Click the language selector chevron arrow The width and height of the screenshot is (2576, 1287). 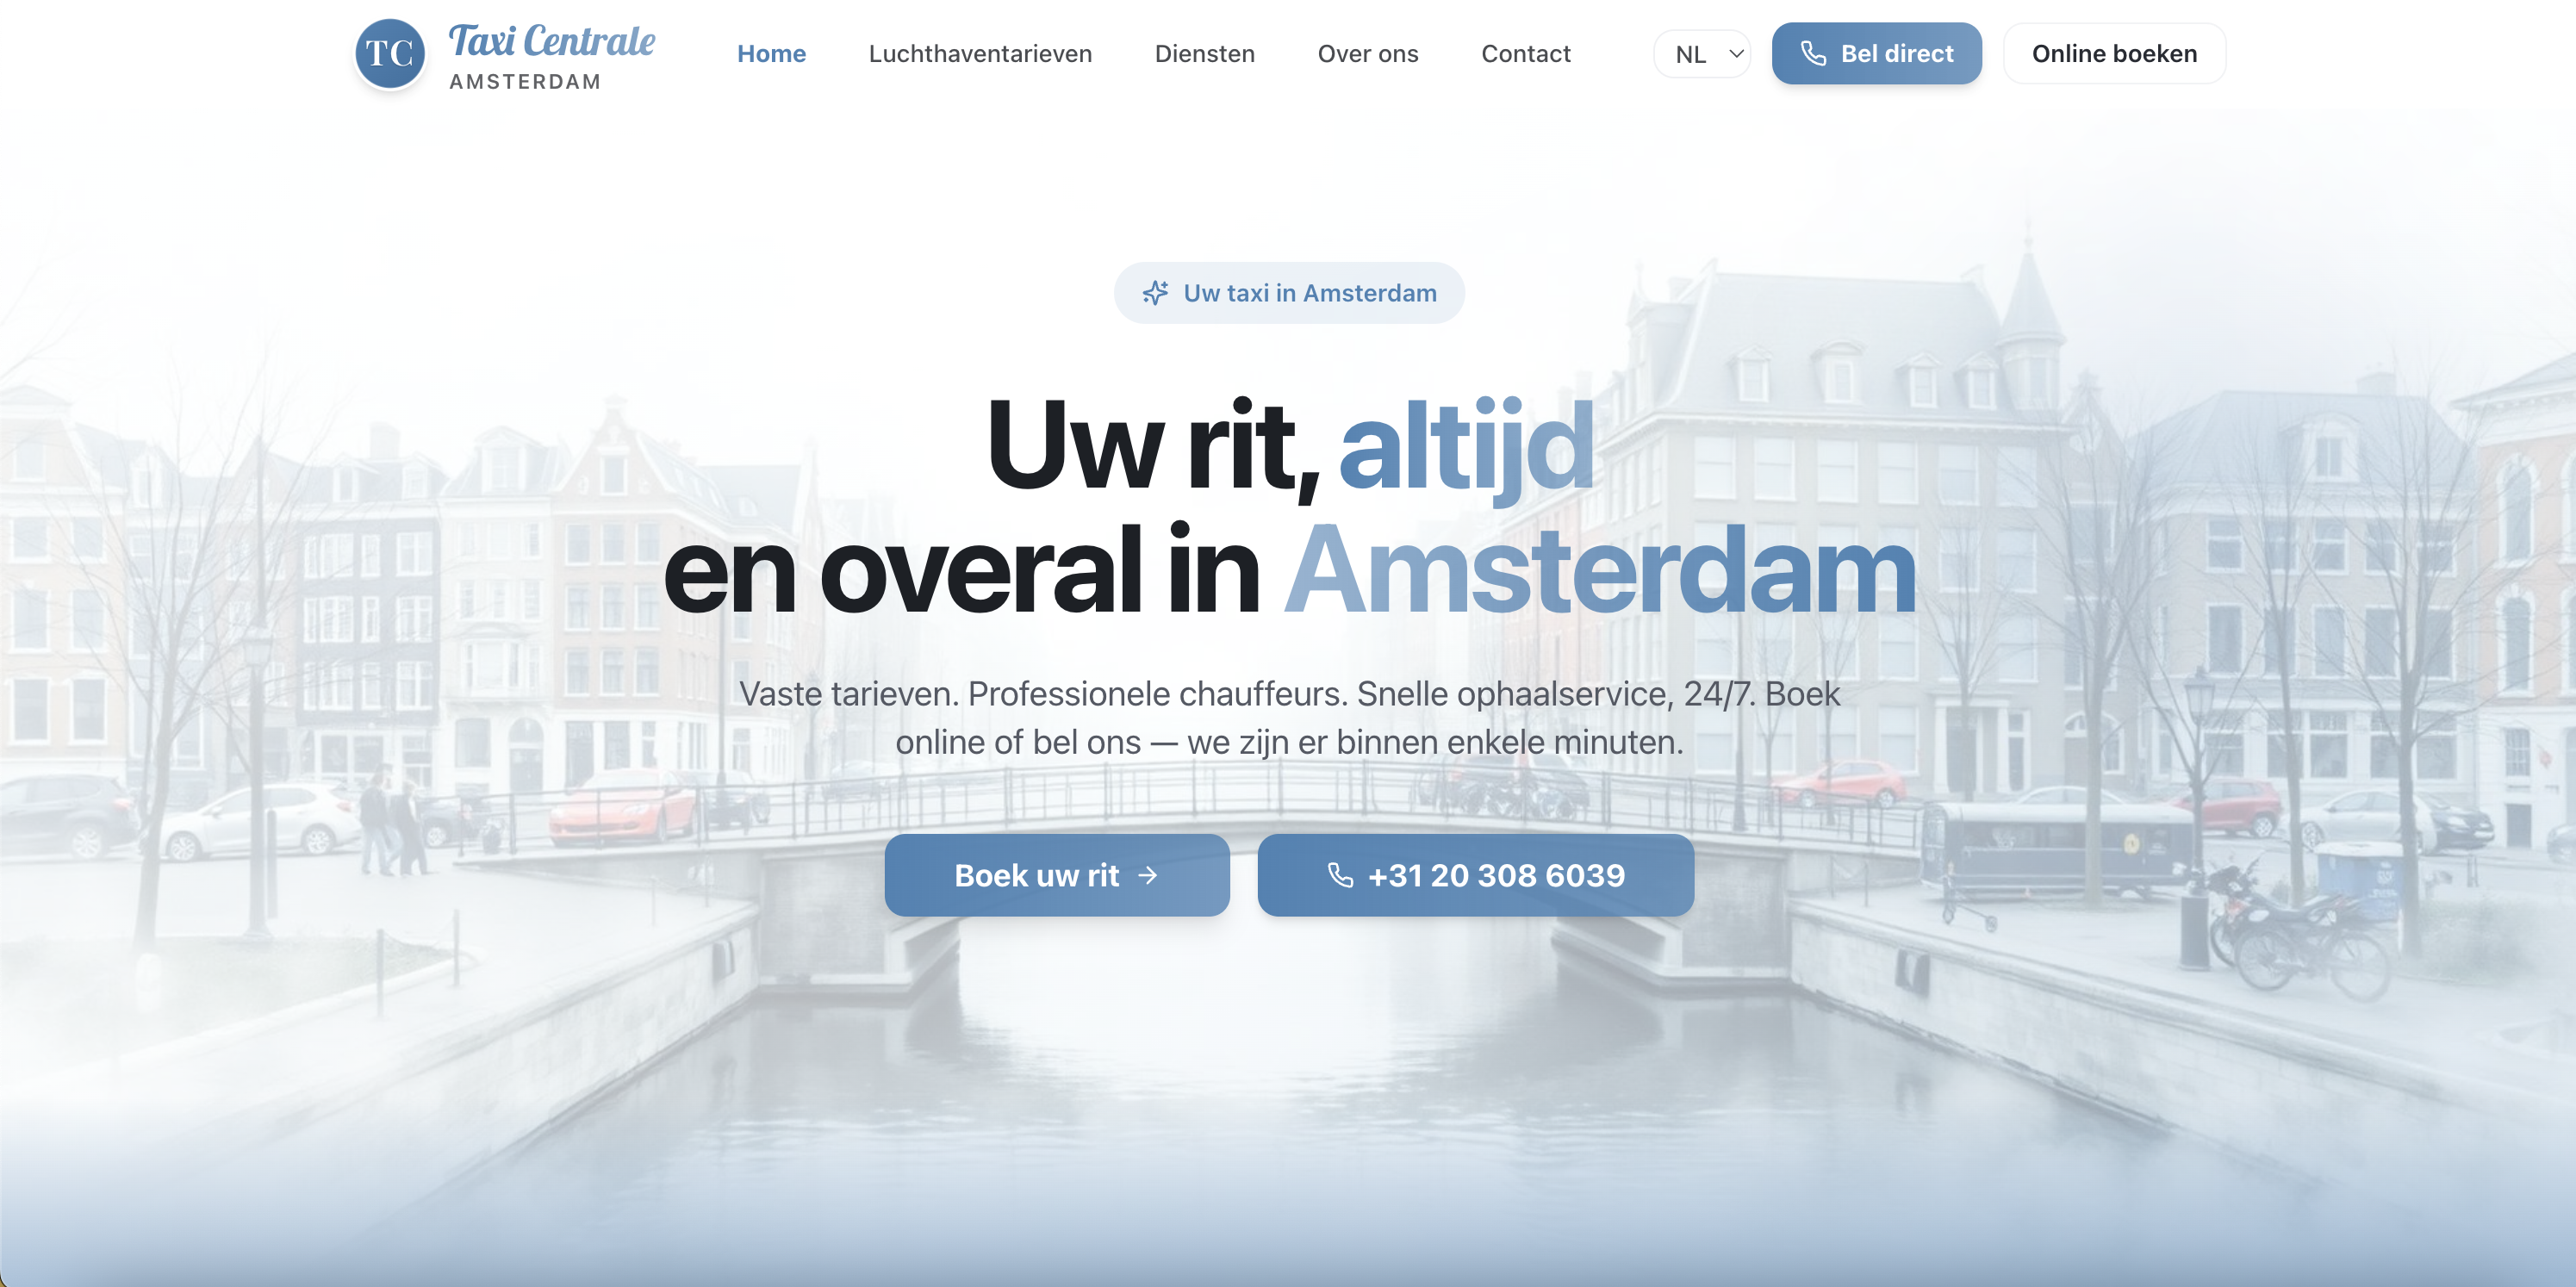pos(1736,54)
